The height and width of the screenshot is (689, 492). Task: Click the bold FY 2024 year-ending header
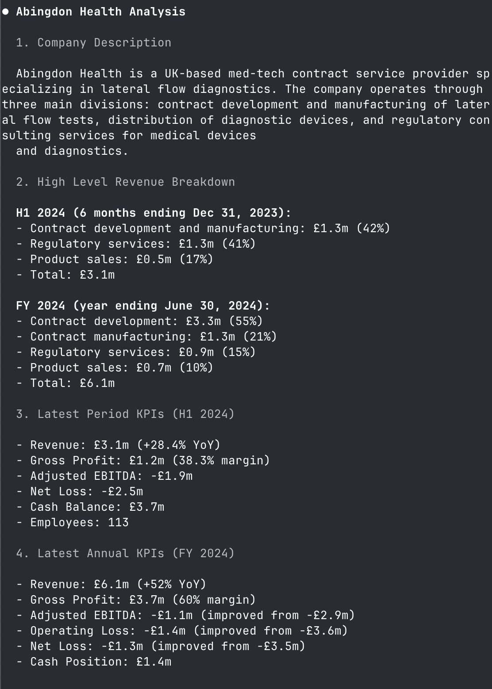[142, 306]
